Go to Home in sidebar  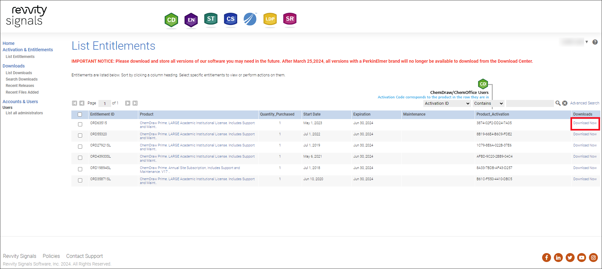click(x=9, y=43)
